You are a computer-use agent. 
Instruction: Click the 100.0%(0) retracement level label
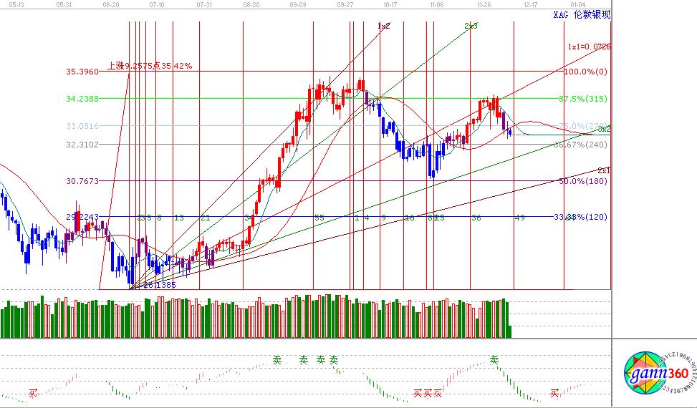pos(585,72)
